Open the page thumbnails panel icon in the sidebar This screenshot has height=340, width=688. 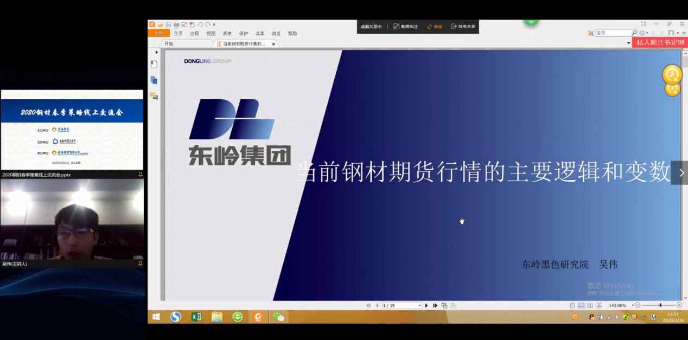[154, 80]
